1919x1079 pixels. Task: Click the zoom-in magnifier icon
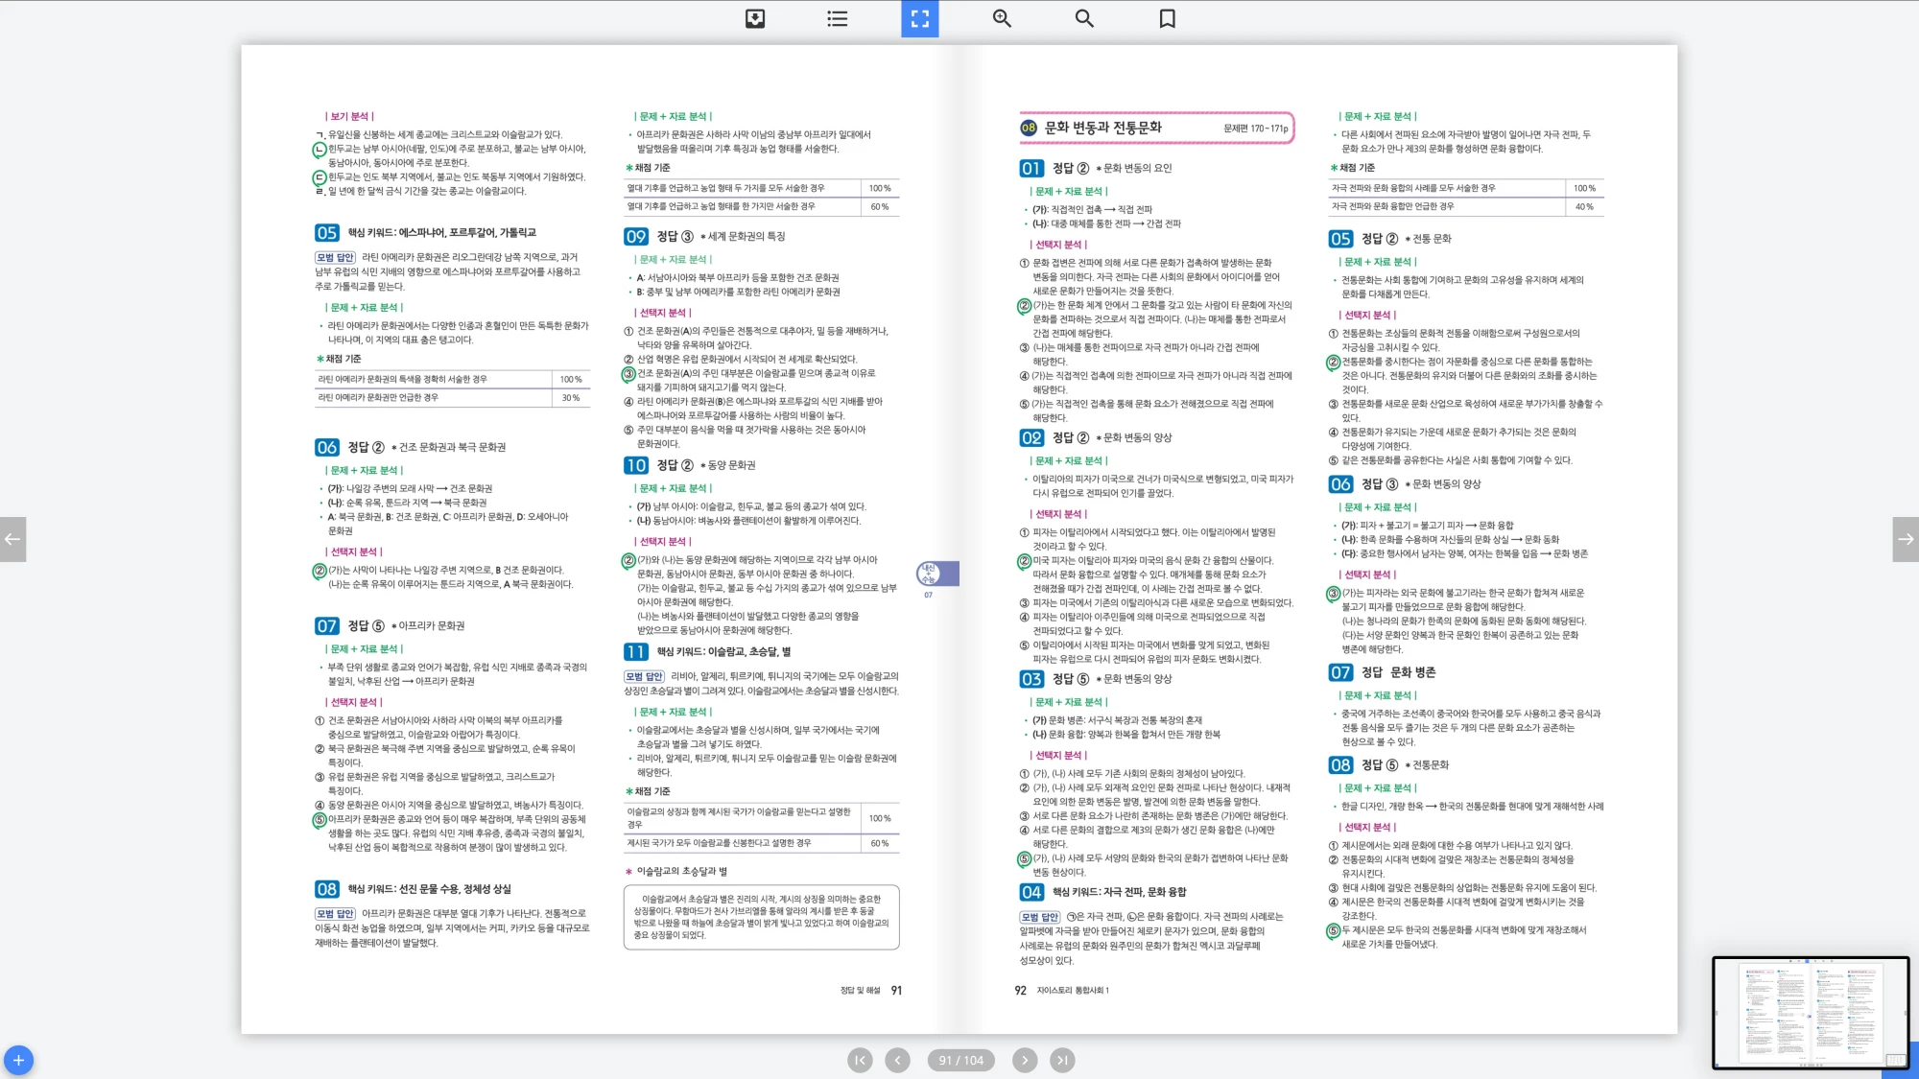point(1002,18)
